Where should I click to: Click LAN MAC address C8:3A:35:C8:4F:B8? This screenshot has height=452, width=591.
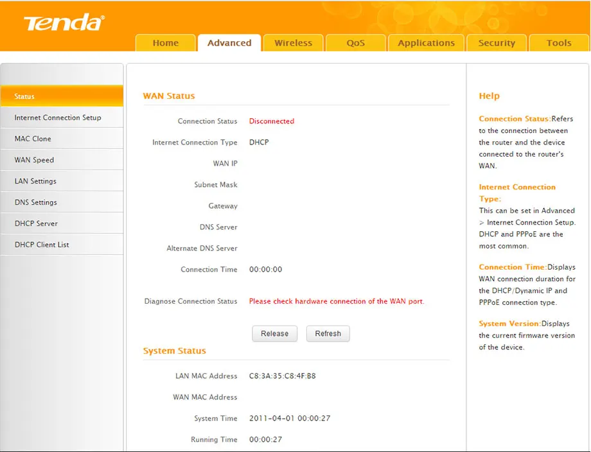pyautogui.click(x=282, y=376)
